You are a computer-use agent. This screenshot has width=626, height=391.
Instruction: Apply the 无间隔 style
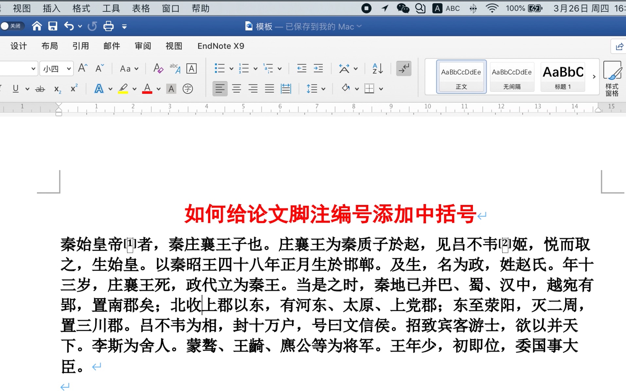(512, 77)
